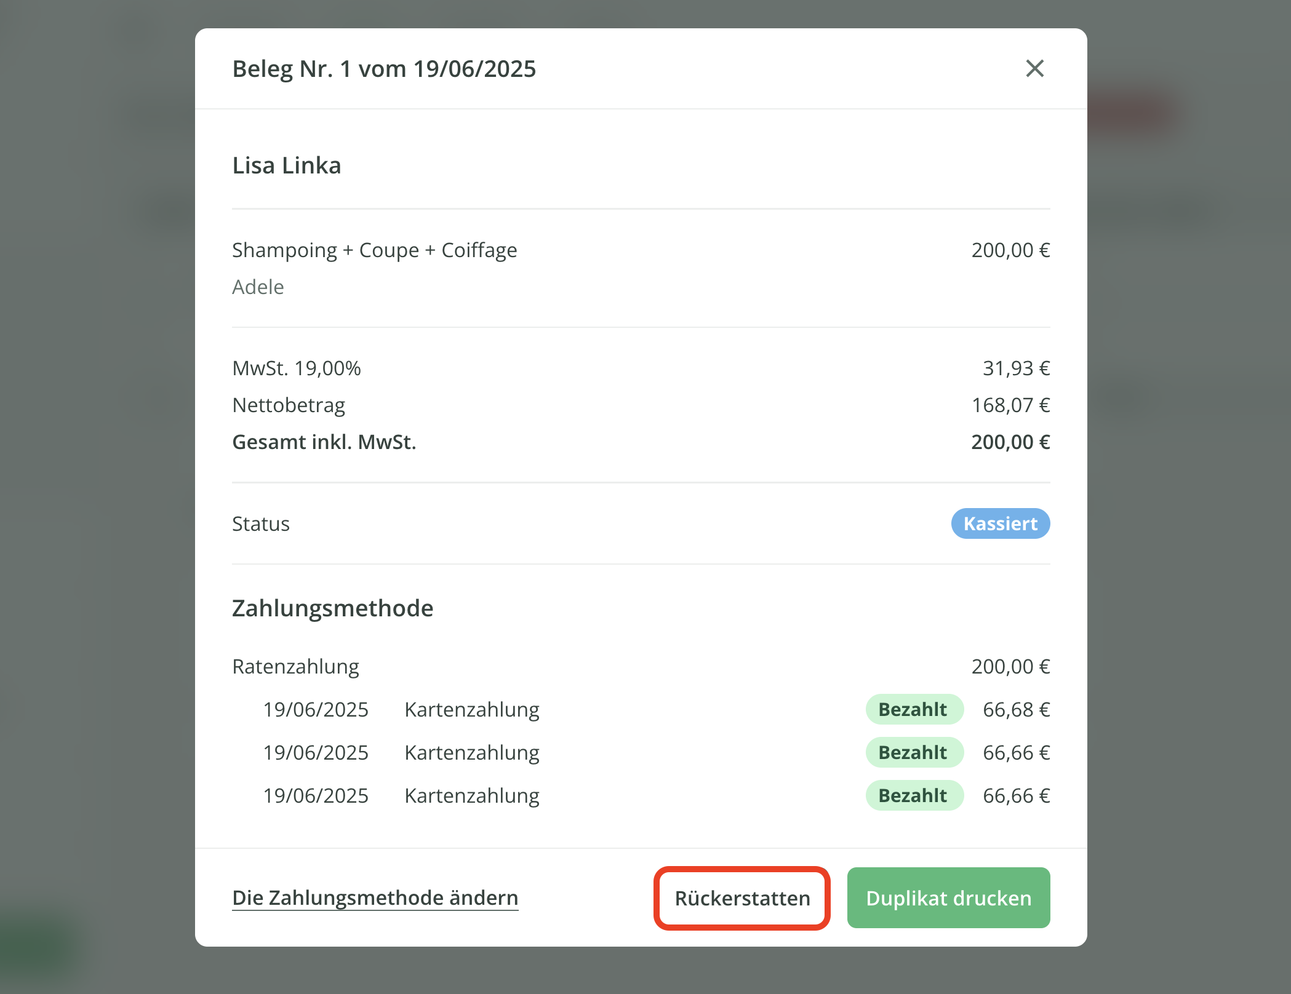This screenshot has width=1291, height=994.
Task: Click the Shampoing + Coupe + Coiffage service
Action: point(374,250)
